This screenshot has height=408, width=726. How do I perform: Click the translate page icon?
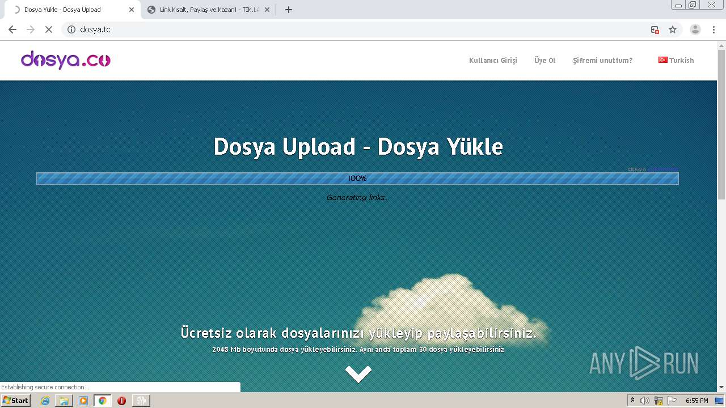pos(655,29)
